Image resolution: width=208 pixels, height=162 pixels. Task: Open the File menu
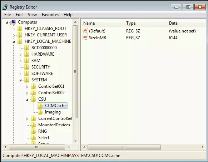click(8, 15)
